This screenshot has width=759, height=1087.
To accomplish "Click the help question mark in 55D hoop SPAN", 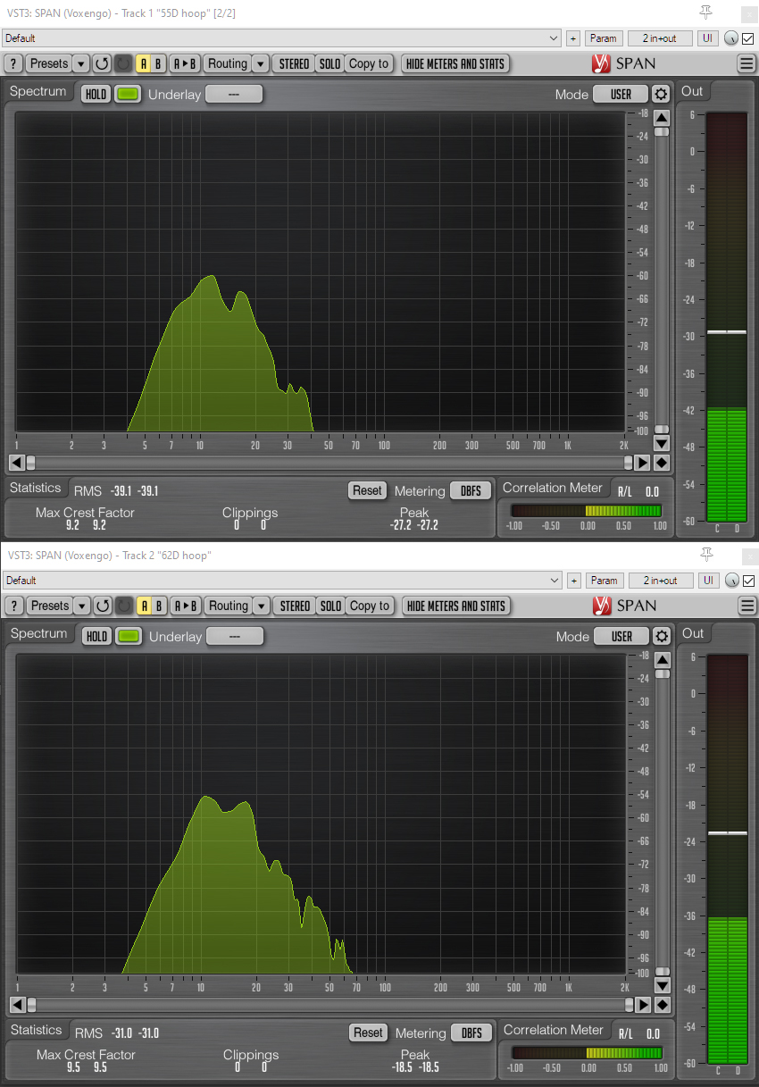I will pyautogui.click(x=13, y=63).
